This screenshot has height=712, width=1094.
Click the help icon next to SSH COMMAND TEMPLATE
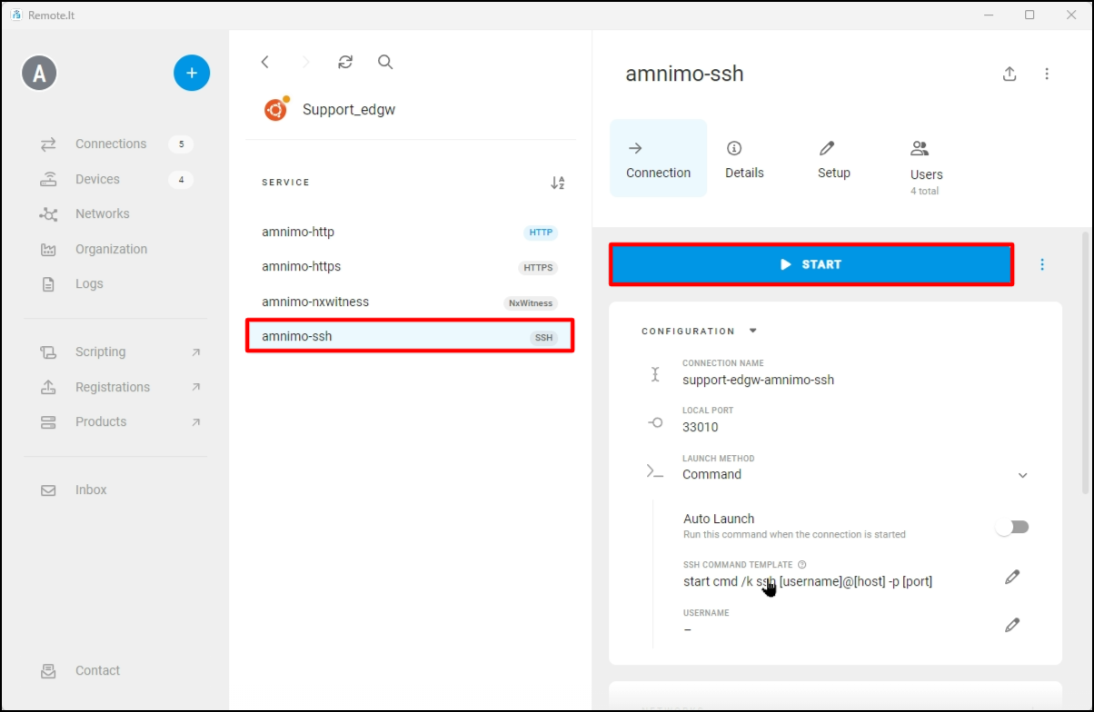[x=802, y=565]
